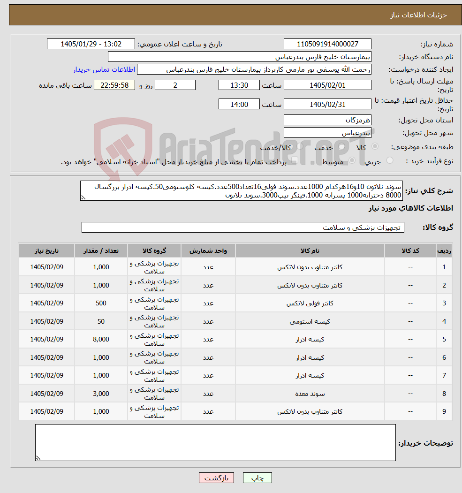Click کیسه ادرار in row 5
Image resolution: width=462 pixels, height=493 pixels.
point(310,340)
